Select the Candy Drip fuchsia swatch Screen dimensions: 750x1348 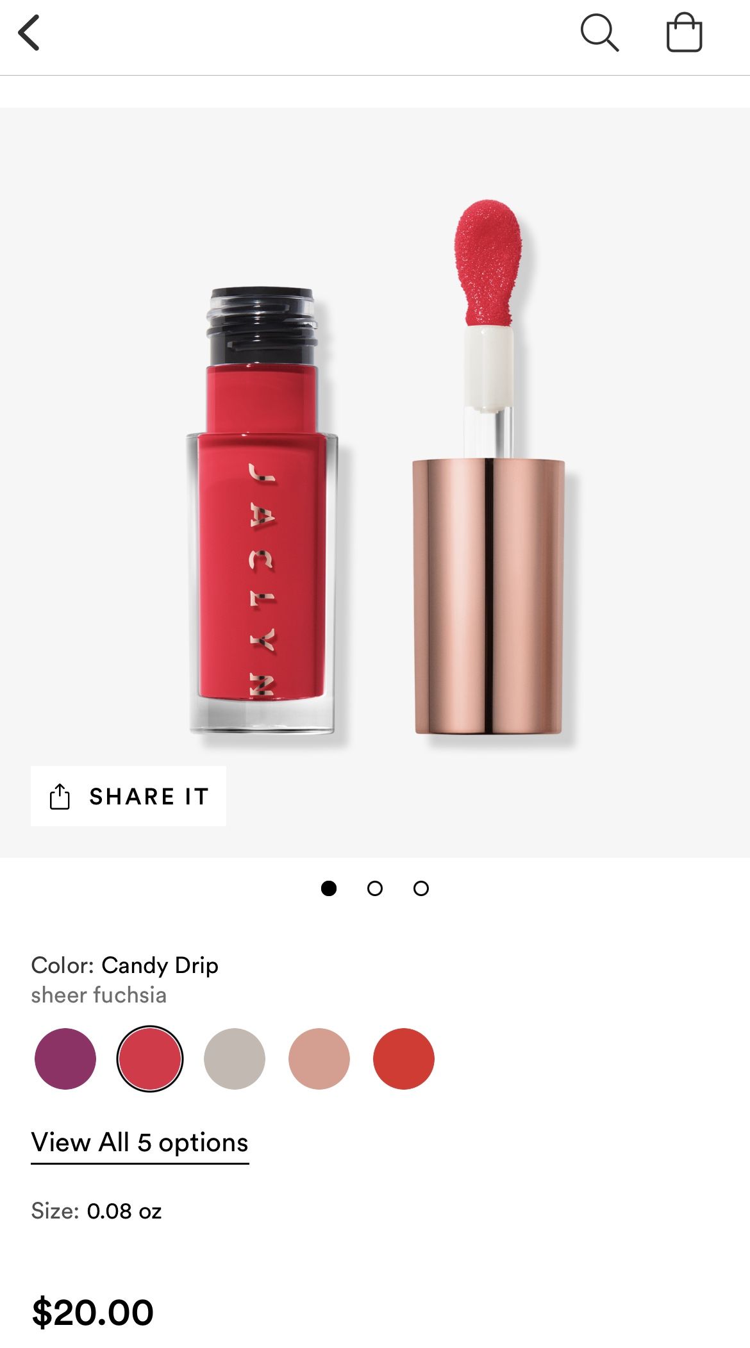150,1059
